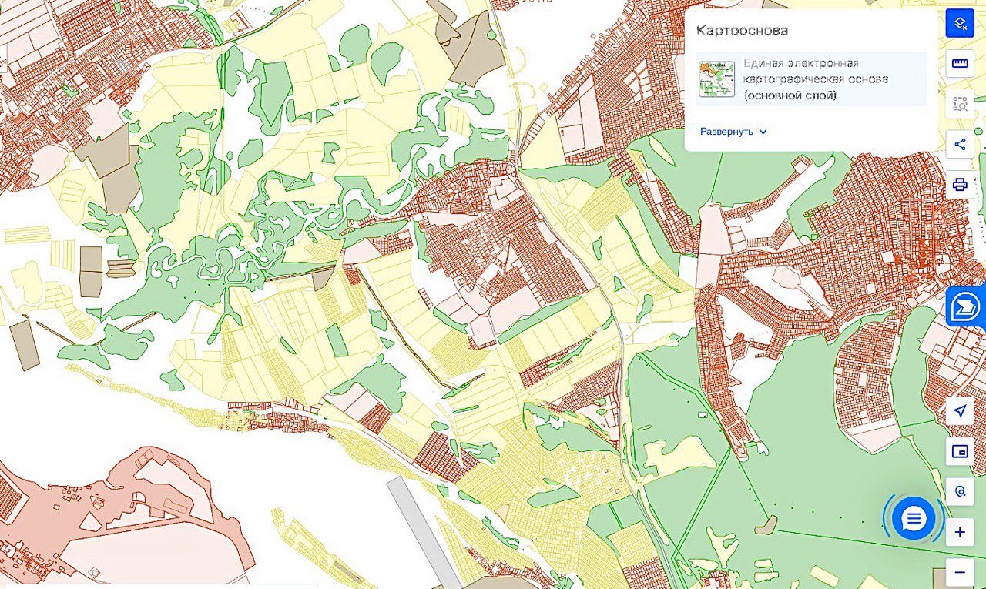Click the Картооснова panel heading

(742, 31)
